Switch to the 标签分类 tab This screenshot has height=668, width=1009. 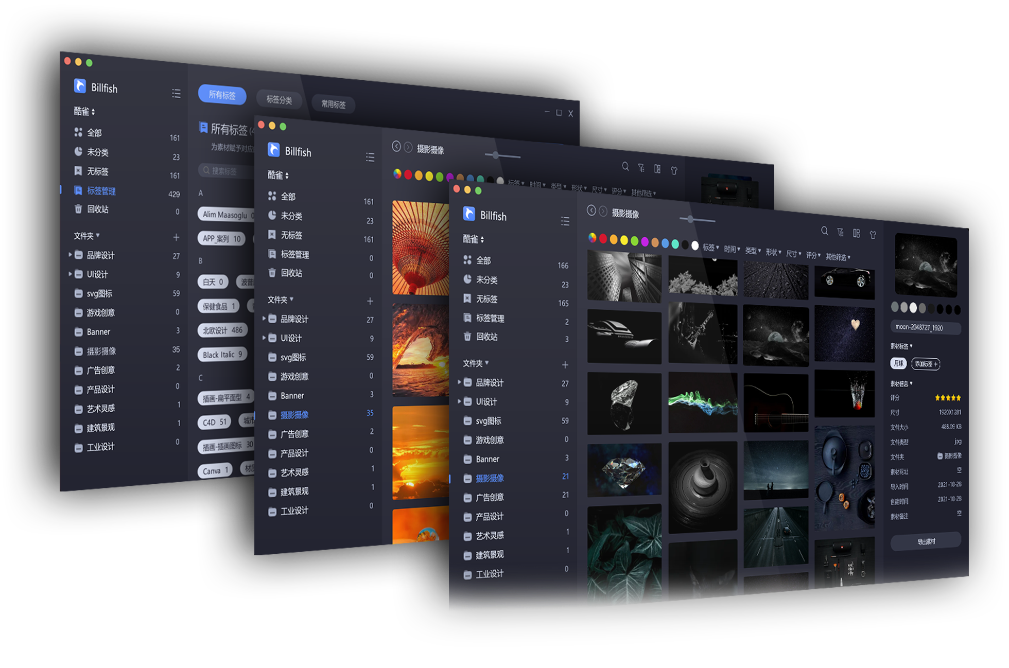pos(279,99)
